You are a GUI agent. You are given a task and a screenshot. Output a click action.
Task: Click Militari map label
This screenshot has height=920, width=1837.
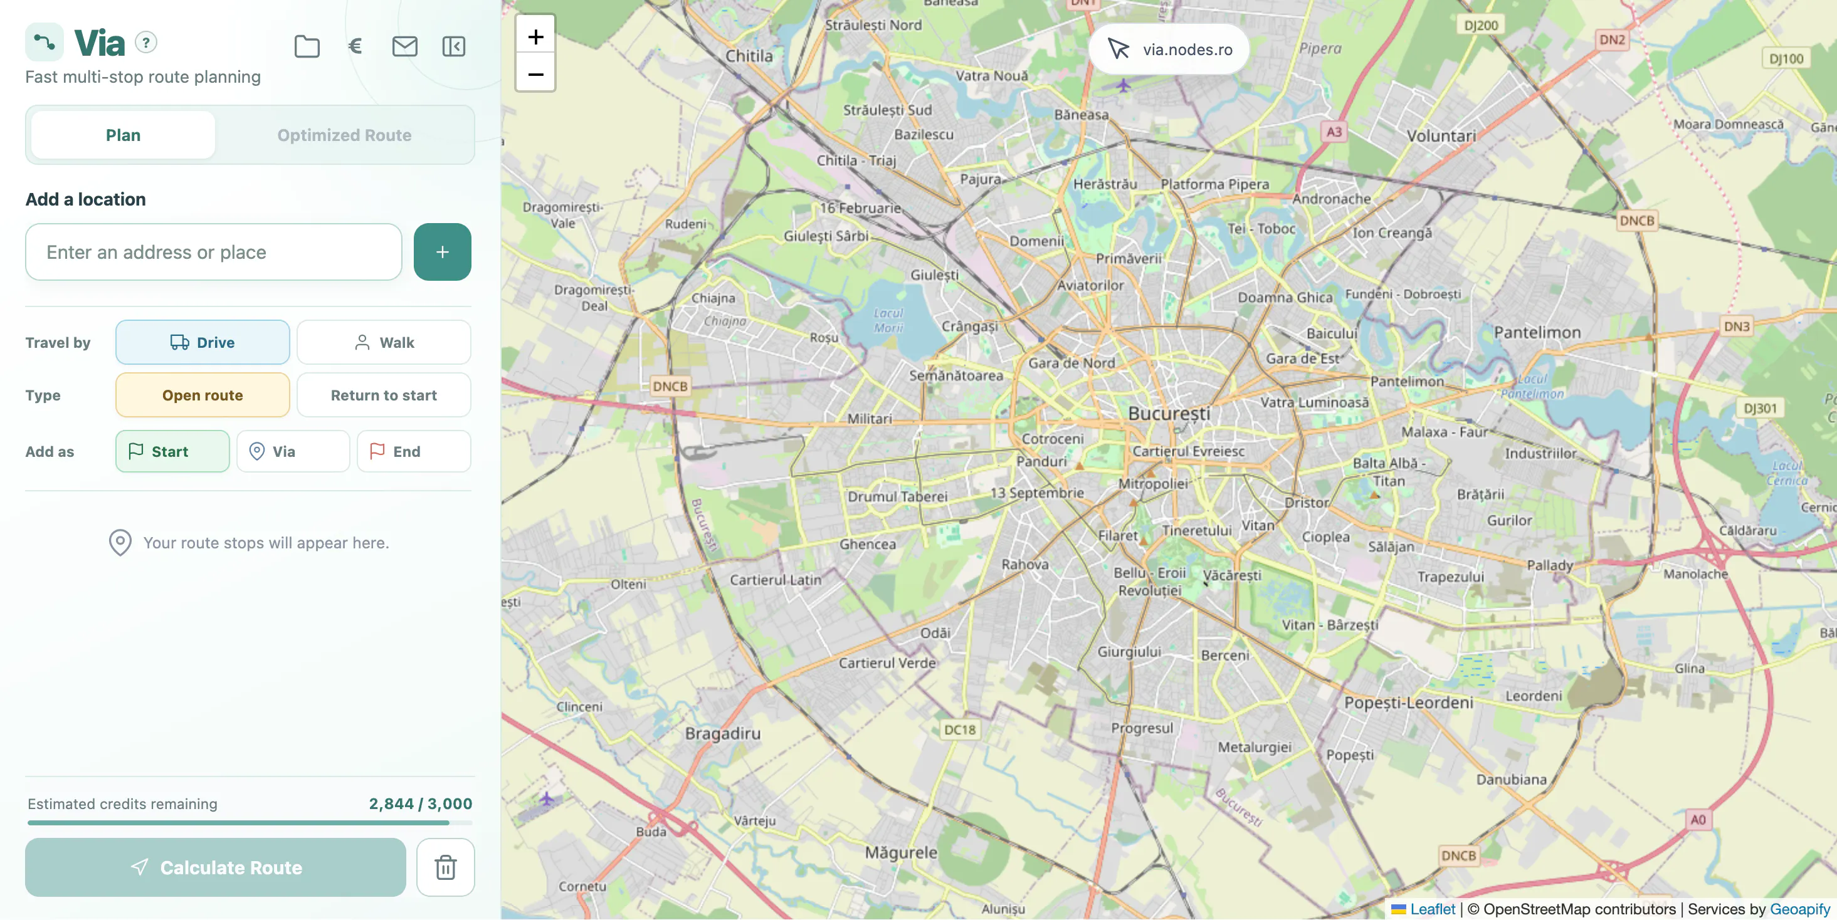(x=870, y=419)
